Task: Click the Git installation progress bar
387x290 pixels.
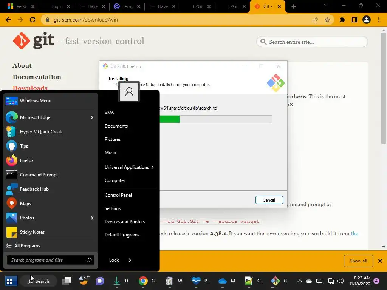Action: (216, 119)
